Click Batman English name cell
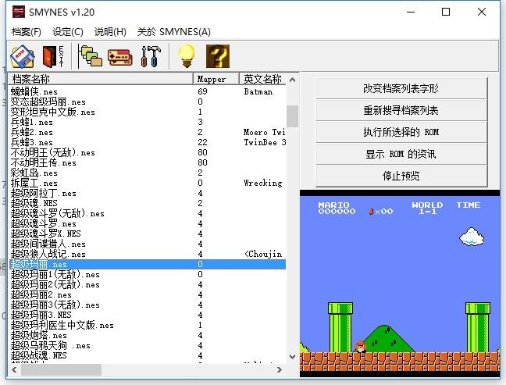The image size is (506, 385). pos(258,91)
